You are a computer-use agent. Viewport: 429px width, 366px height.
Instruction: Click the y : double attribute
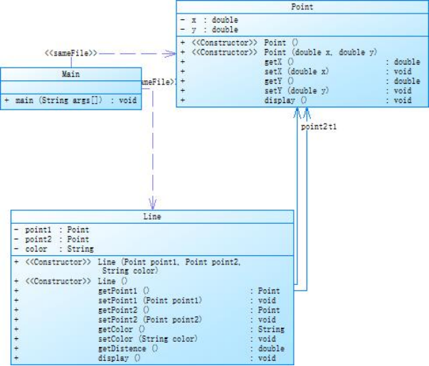209,30
